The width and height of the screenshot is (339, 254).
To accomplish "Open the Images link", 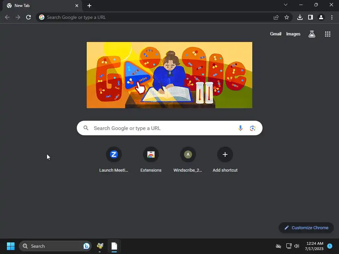I will pos(293,34).
